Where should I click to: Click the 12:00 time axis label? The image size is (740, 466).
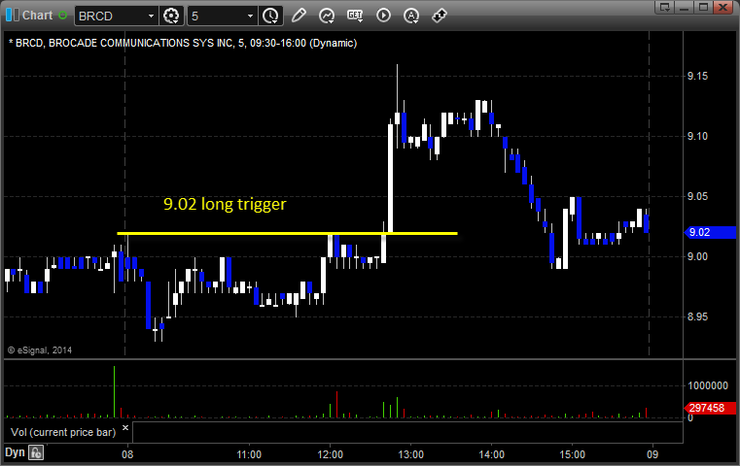(330, 454)
